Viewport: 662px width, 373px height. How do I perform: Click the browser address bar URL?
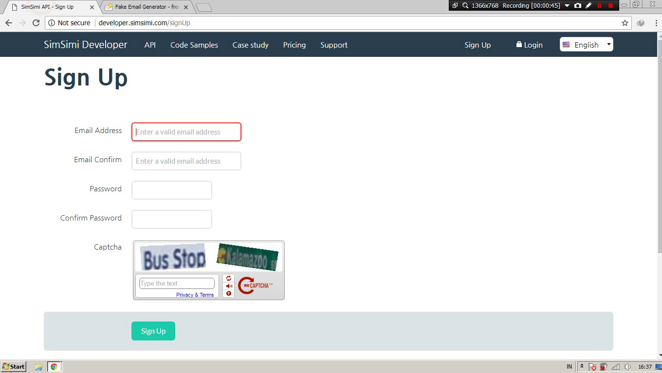click(x=144, y=23)
